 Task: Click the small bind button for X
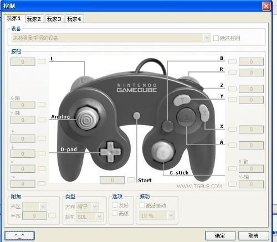point(232,129)
